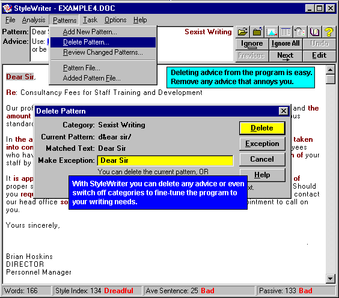Open the graph chart statistics icon
The width and height of the screenshot is (339, 298).
[x=272, y=32]
